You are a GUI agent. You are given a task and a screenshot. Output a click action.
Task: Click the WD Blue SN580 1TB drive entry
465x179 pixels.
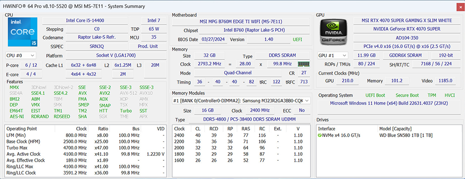click(406, 135)
